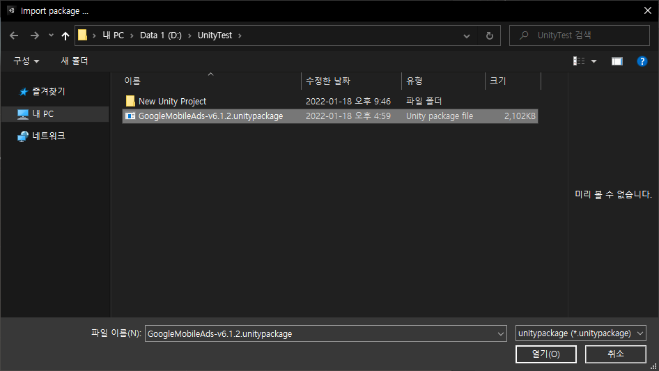The height and width of the screenshot is (371, 659).
Task: Click the date '2022-01-18 오후 4:59'
Action: click(348, 116)
